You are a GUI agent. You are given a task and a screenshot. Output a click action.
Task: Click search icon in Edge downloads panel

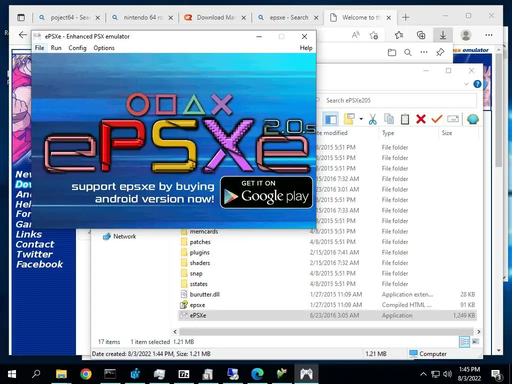point(408,52)
